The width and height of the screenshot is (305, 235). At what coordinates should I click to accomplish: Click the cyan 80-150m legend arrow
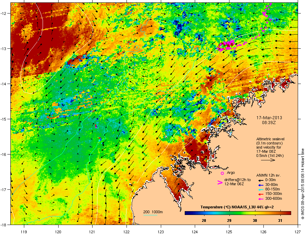tap(261, 189)
